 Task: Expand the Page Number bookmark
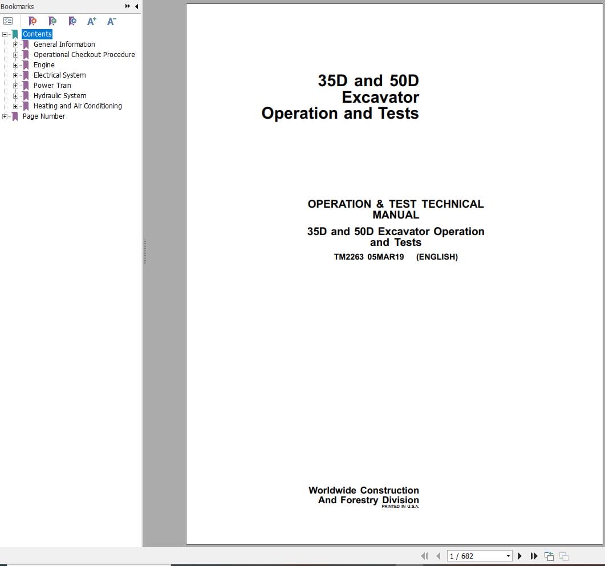(x=5, y=116)
